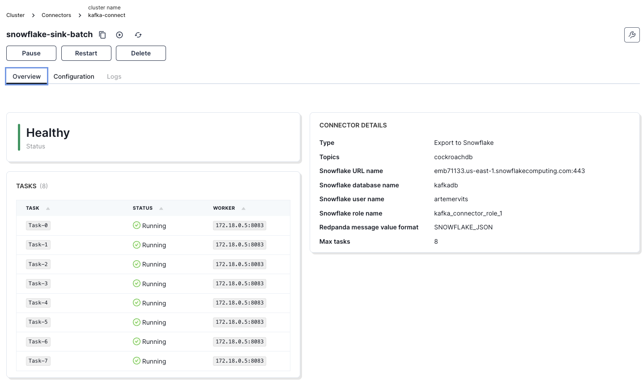Screen dimensions: 643x385
Task: Click the Export to Snowflake type value
Action: pos(464,143)
